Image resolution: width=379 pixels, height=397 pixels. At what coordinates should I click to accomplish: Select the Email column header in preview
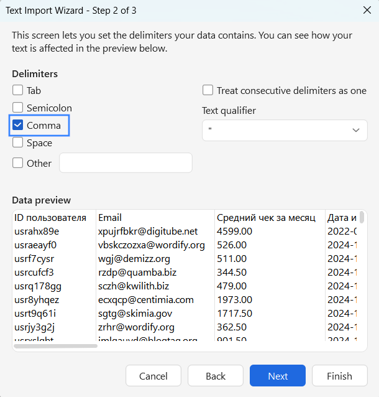[110, 217]
